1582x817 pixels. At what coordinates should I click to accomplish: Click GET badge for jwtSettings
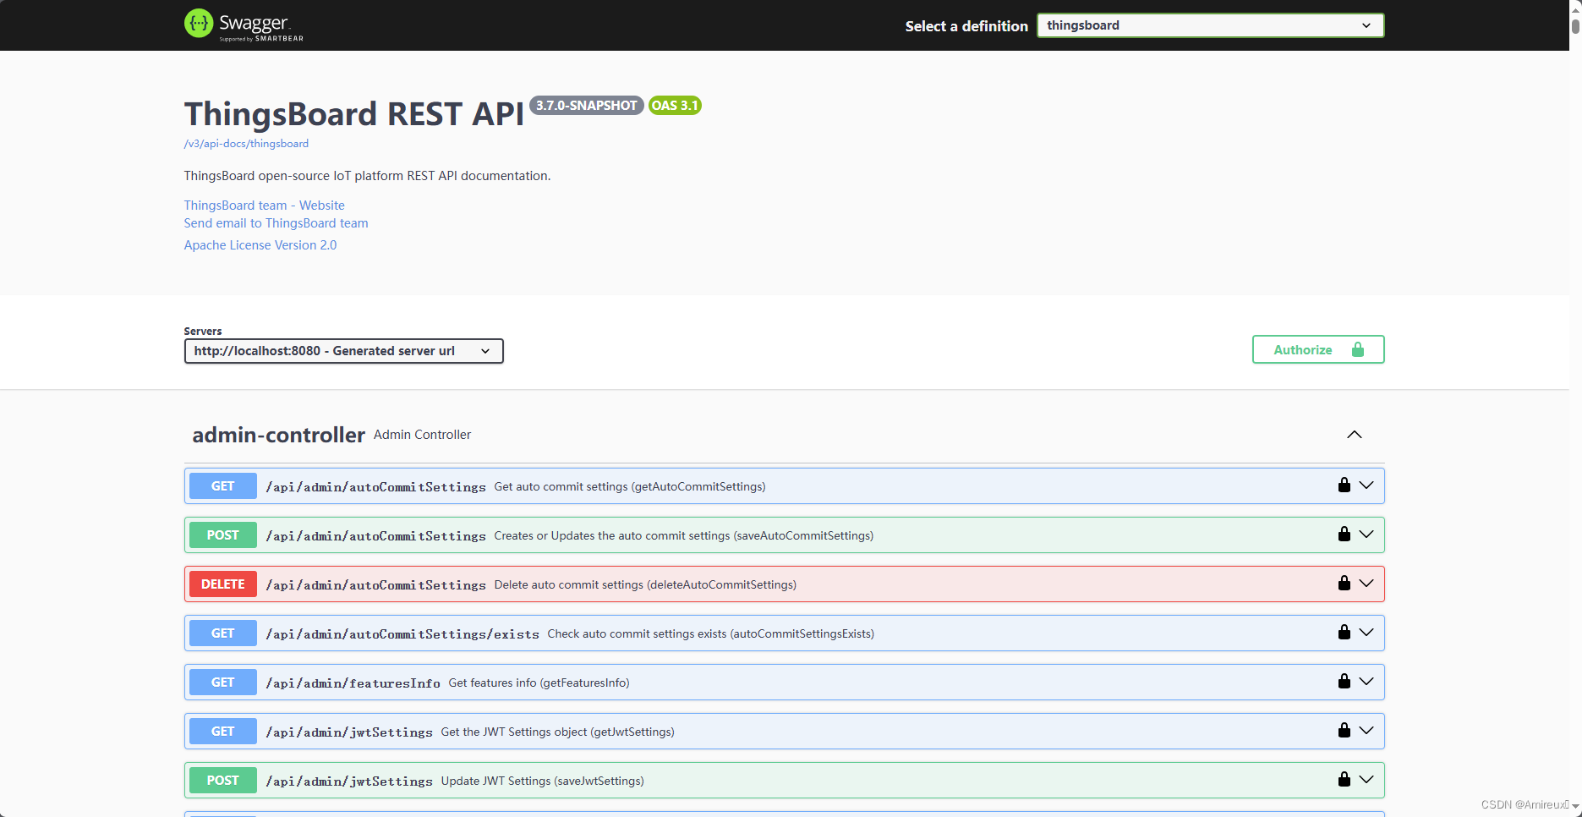pyautogui.click(x=222, y=732)
